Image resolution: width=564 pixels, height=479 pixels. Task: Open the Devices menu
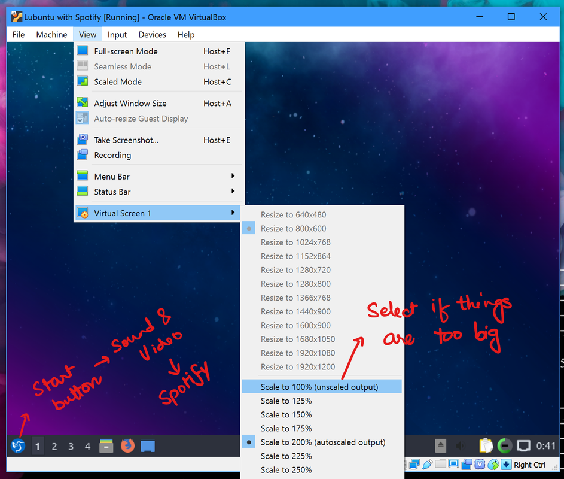coord(152,34)
